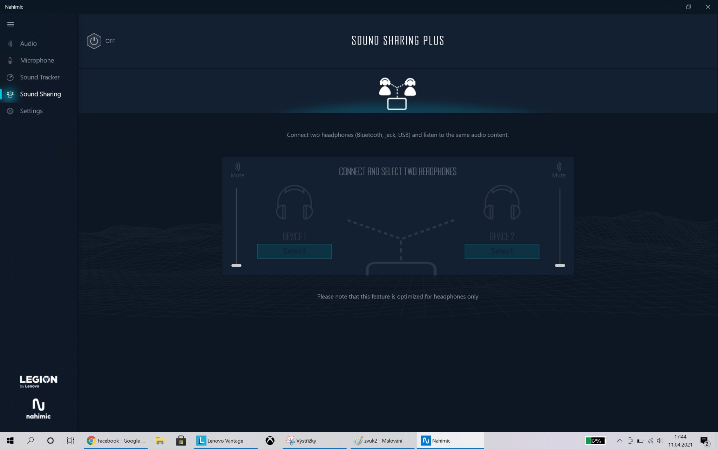Click the Sound Sharing sidebar icon
Image resolution: width=718 pixels, height=449 pixels.
10,94
